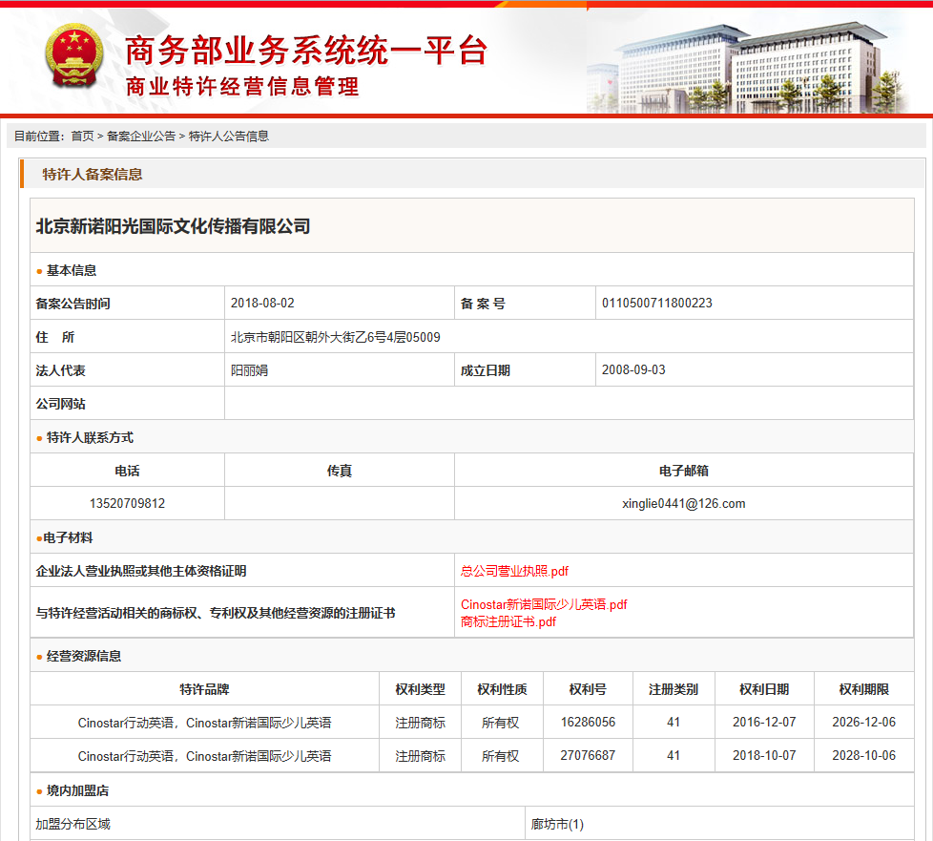Click the 注册类别 column header
933x841 pixels.
pyautogui.click(x=674, y=689)
